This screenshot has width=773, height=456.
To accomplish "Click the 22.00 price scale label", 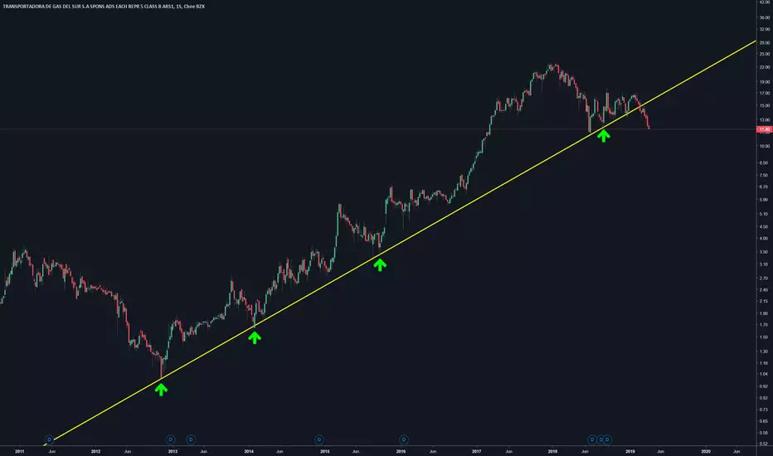I will 765,67.
